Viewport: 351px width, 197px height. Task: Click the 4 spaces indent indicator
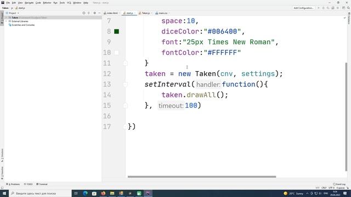(x=341, y=188)
